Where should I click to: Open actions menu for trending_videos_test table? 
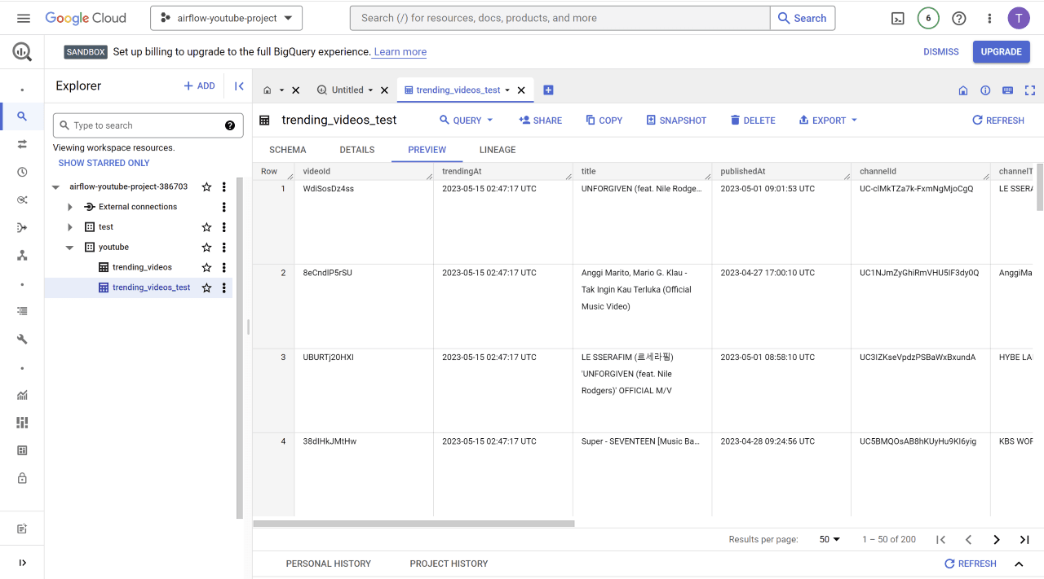click(x=224, y=287)
